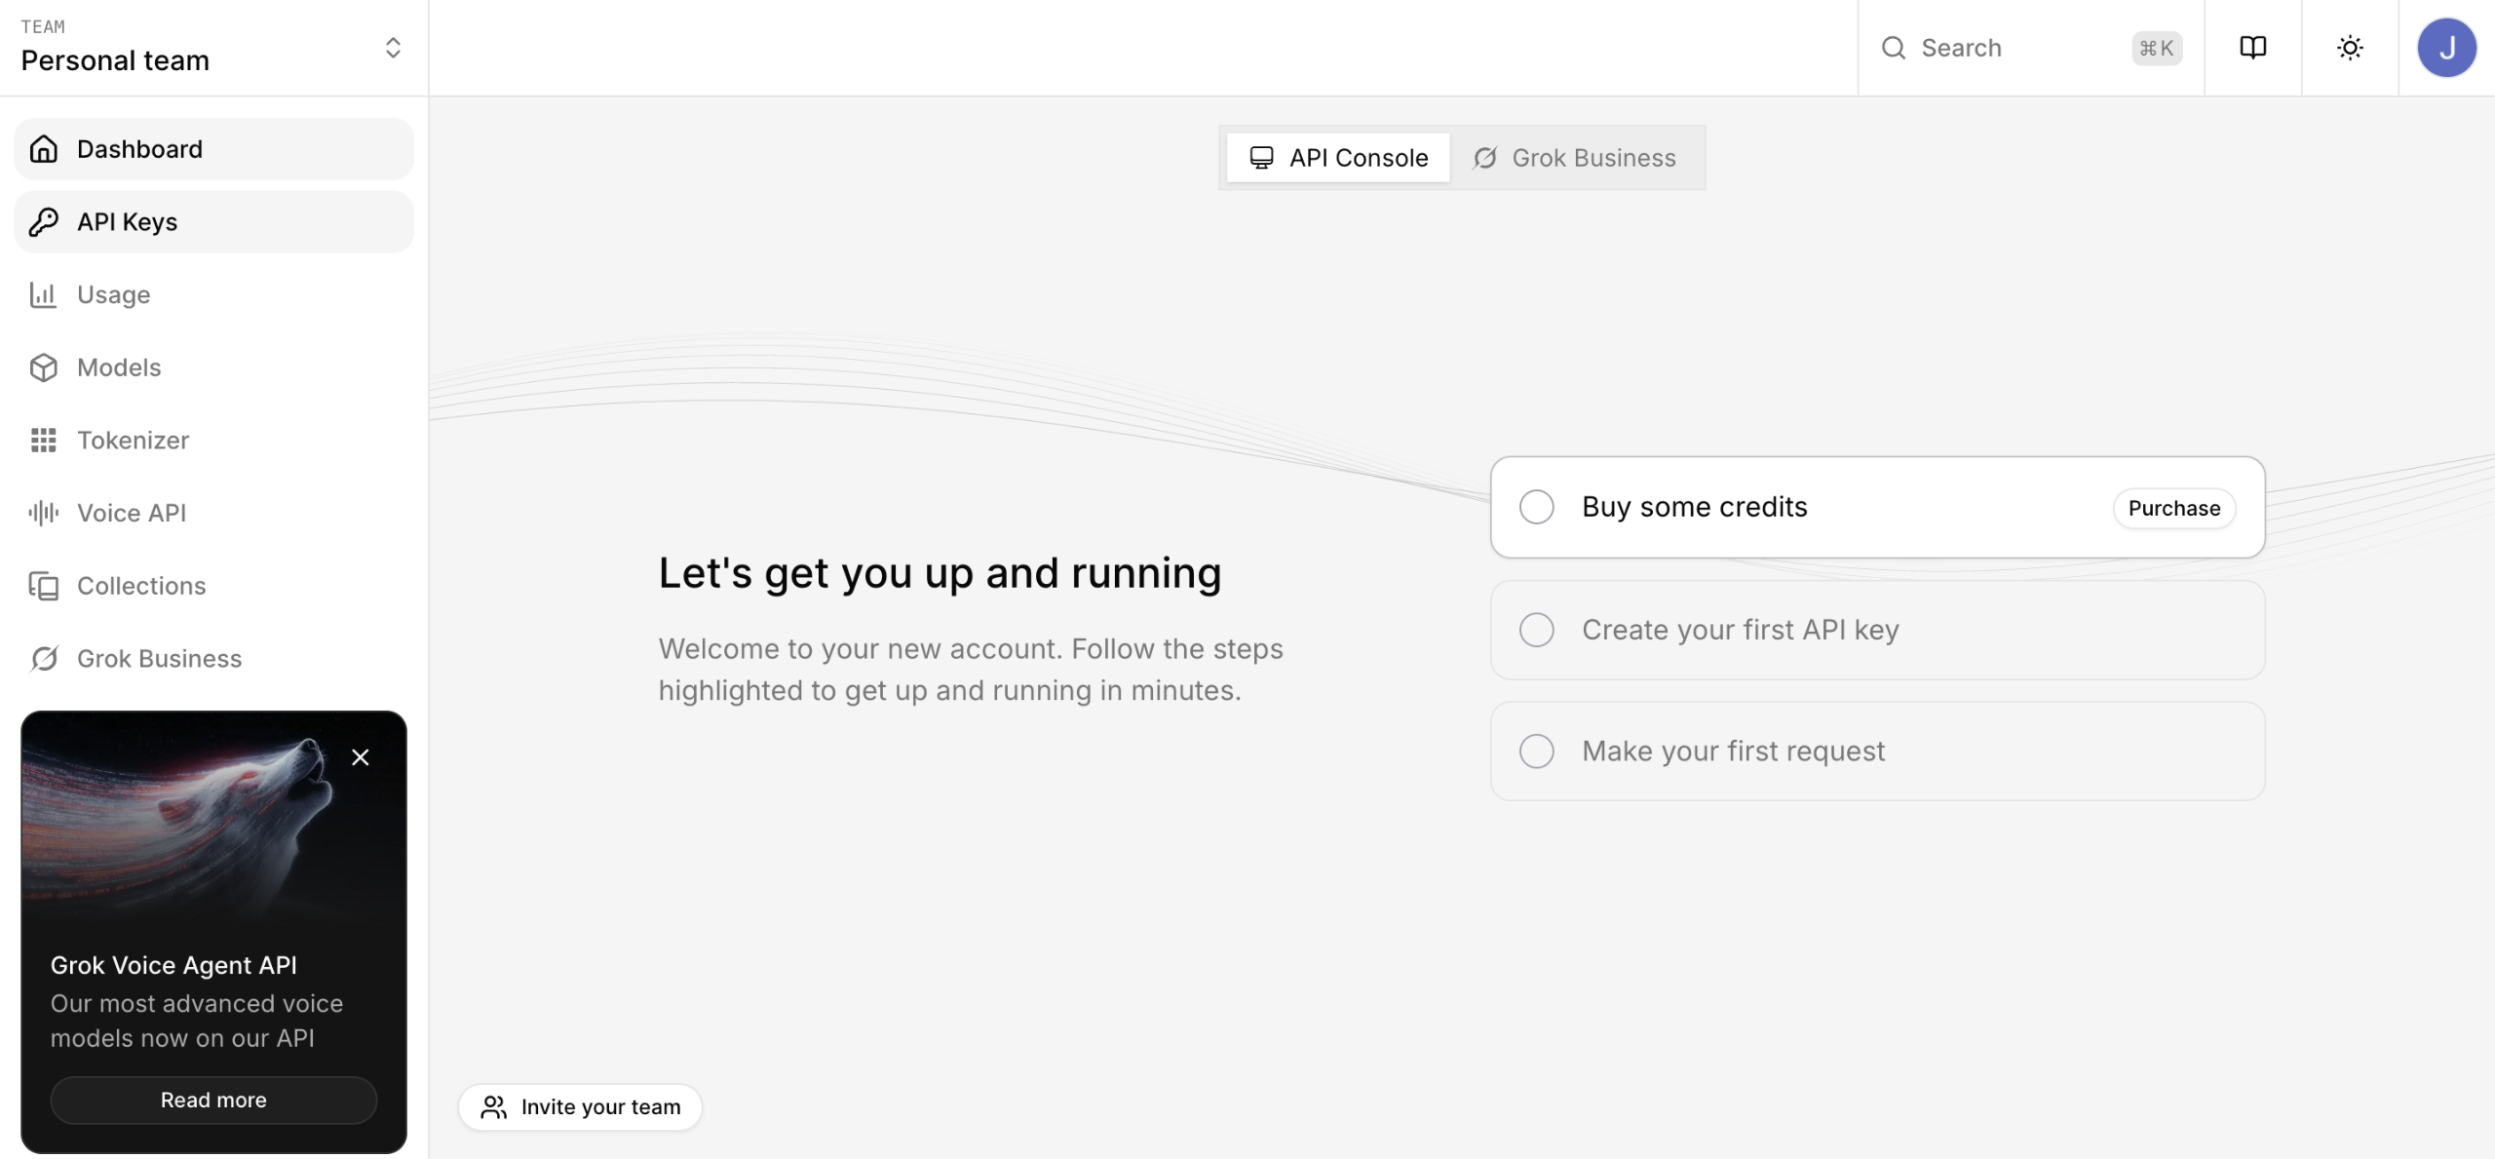Viewport: 2495px width, 1159px height.
Task: Click the Voice API waveform icon
Action: [x=44, y=513]
